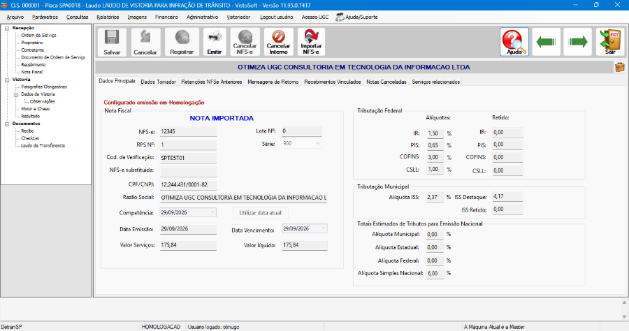629x331 pixels.
Task: Open the Competência date dropdown
Action: click(212, 212)
